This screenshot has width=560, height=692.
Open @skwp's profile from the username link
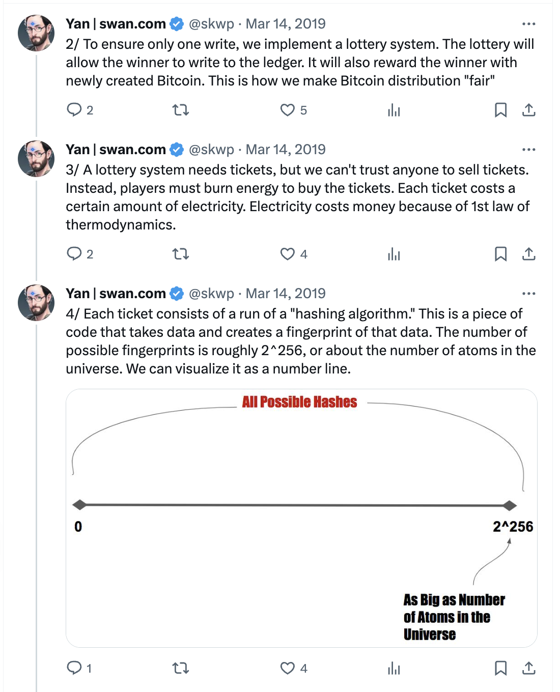coord(211,23)
